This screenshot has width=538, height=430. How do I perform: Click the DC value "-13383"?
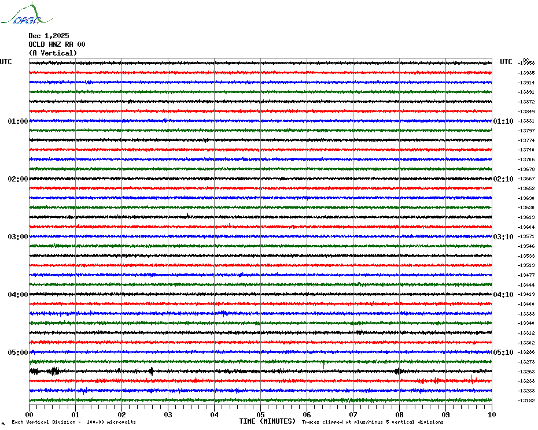(526, 314)
